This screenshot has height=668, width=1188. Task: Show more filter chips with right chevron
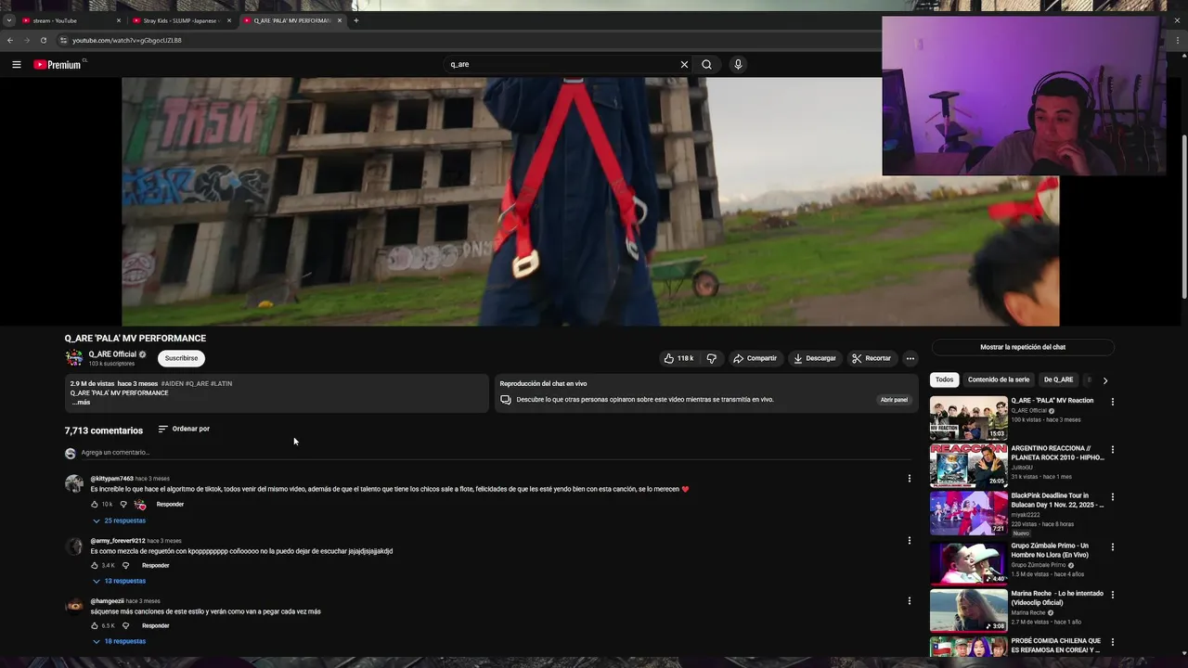point(1104,380)
